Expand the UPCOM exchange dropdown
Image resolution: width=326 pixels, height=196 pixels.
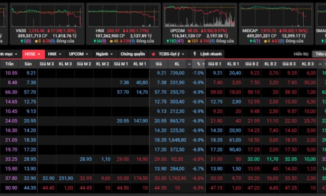click(x=79, y=54)
